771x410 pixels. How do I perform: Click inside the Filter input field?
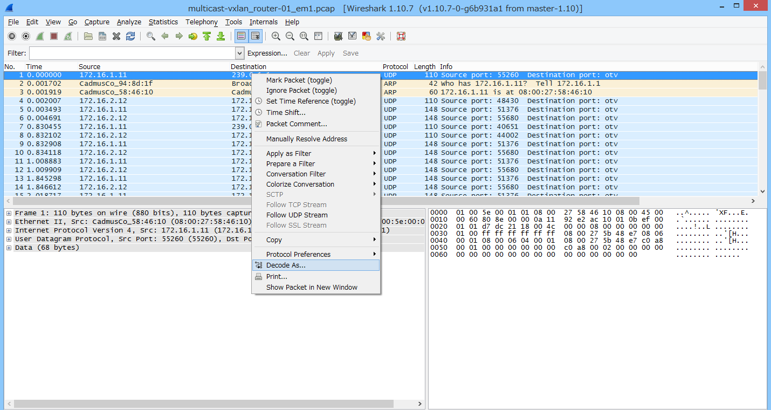tap(132, 53)
